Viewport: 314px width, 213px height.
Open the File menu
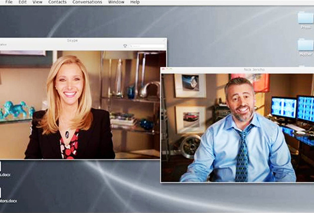point(9,2)
